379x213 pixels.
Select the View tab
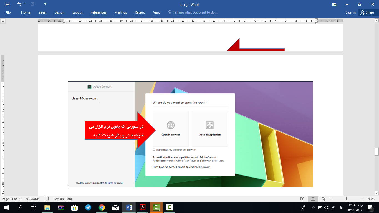[x=156, y=12]
